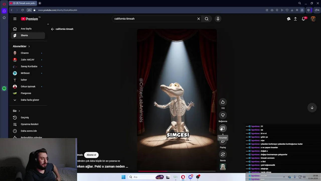Reload the page in browser
The width and height of the screenshot is (321, 181).
point(23,10)
